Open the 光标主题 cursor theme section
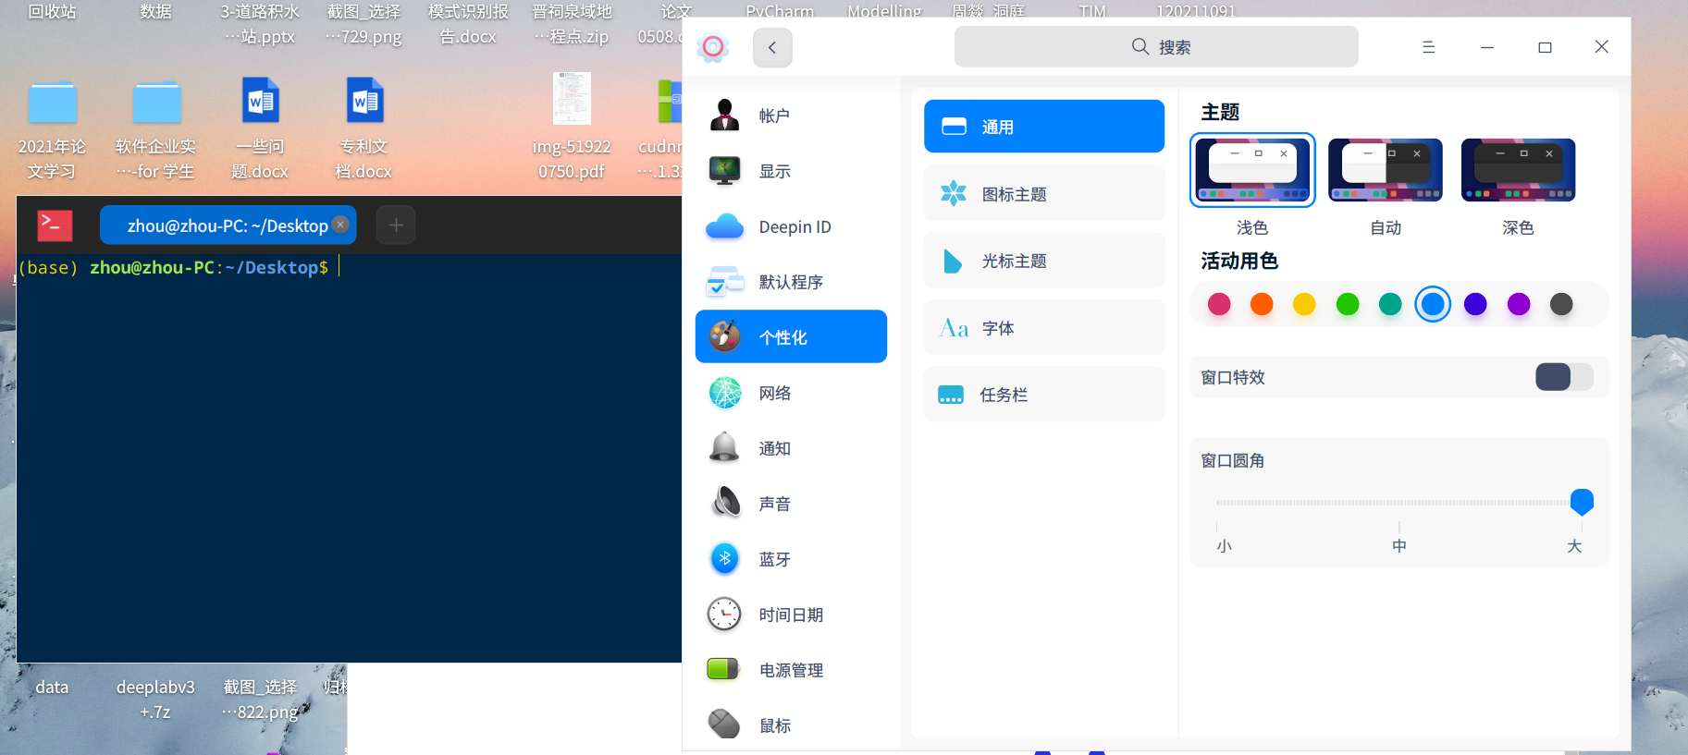 tap(1044, 261)
